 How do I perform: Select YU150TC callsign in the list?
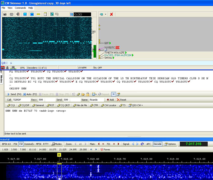109,48
